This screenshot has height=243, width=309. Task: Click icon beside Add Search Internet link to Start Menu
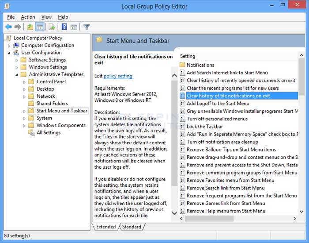[182, 73]
